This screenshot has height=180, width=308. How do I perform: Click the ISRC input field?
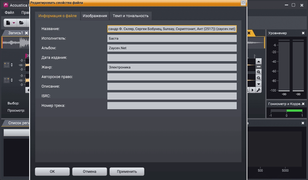pos(172,96)
